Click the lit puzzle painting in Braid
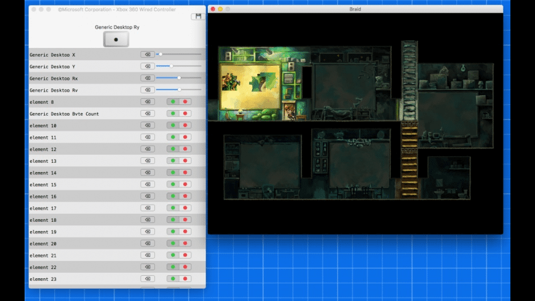 click(250, 87)
